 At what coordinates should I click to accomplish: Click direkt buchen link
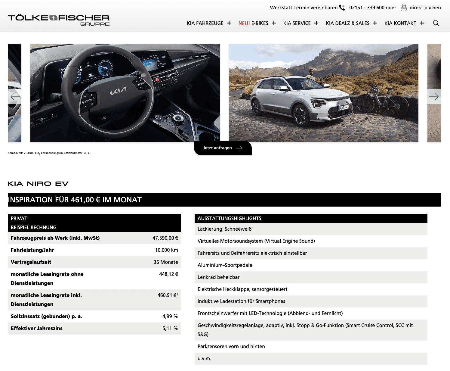(x=425, y=8)
